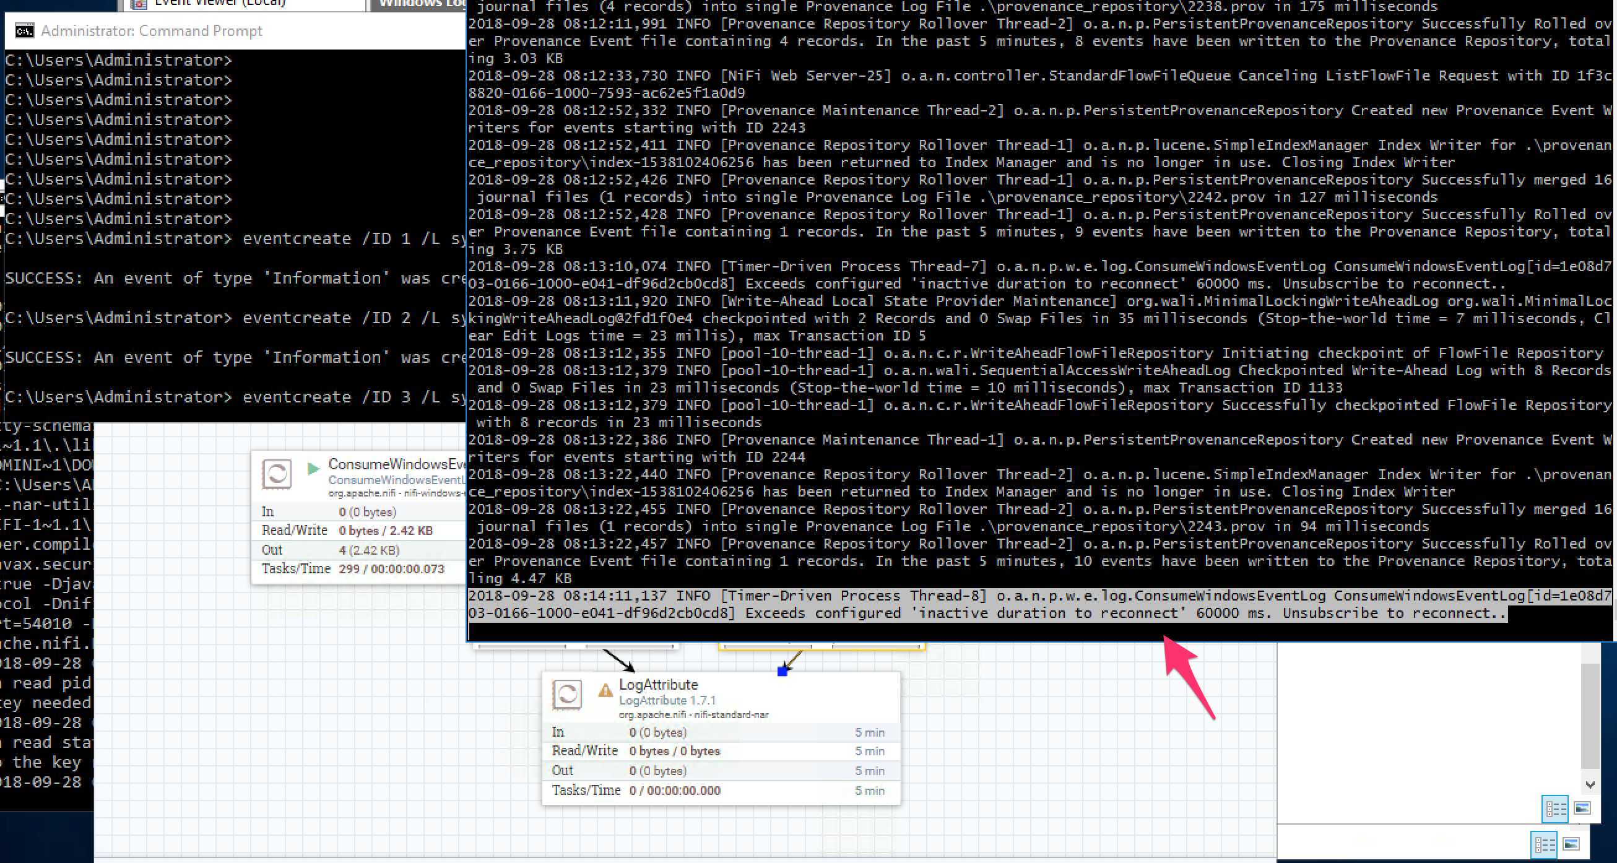Click the Administrator: Command Prompt title bar
The image size is (1617, 863).
[152, 31]
